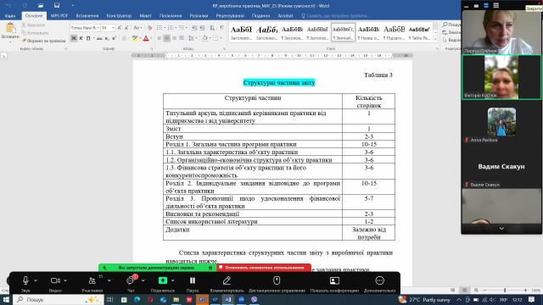The width and height of the screenshot is (543, 305).
Task: Click the red Stop sharing button
Action: pos(264,268)
